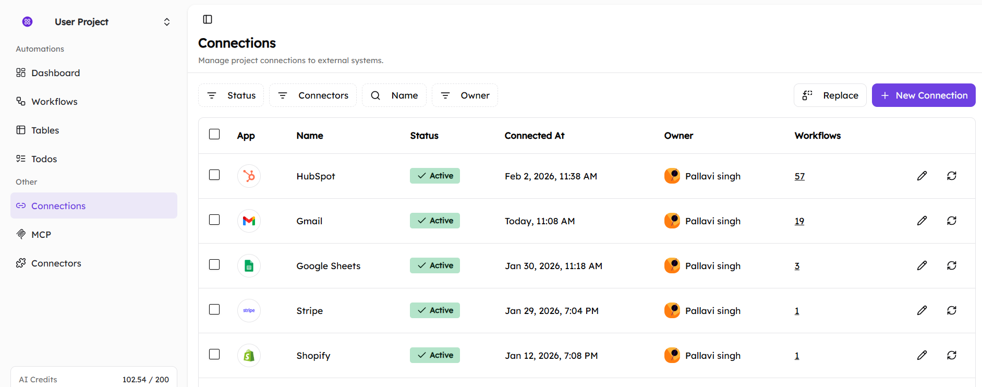Click refresh icon for Google Sheets
The height and width of the screenshot is (387, 982).
(951, 265)
